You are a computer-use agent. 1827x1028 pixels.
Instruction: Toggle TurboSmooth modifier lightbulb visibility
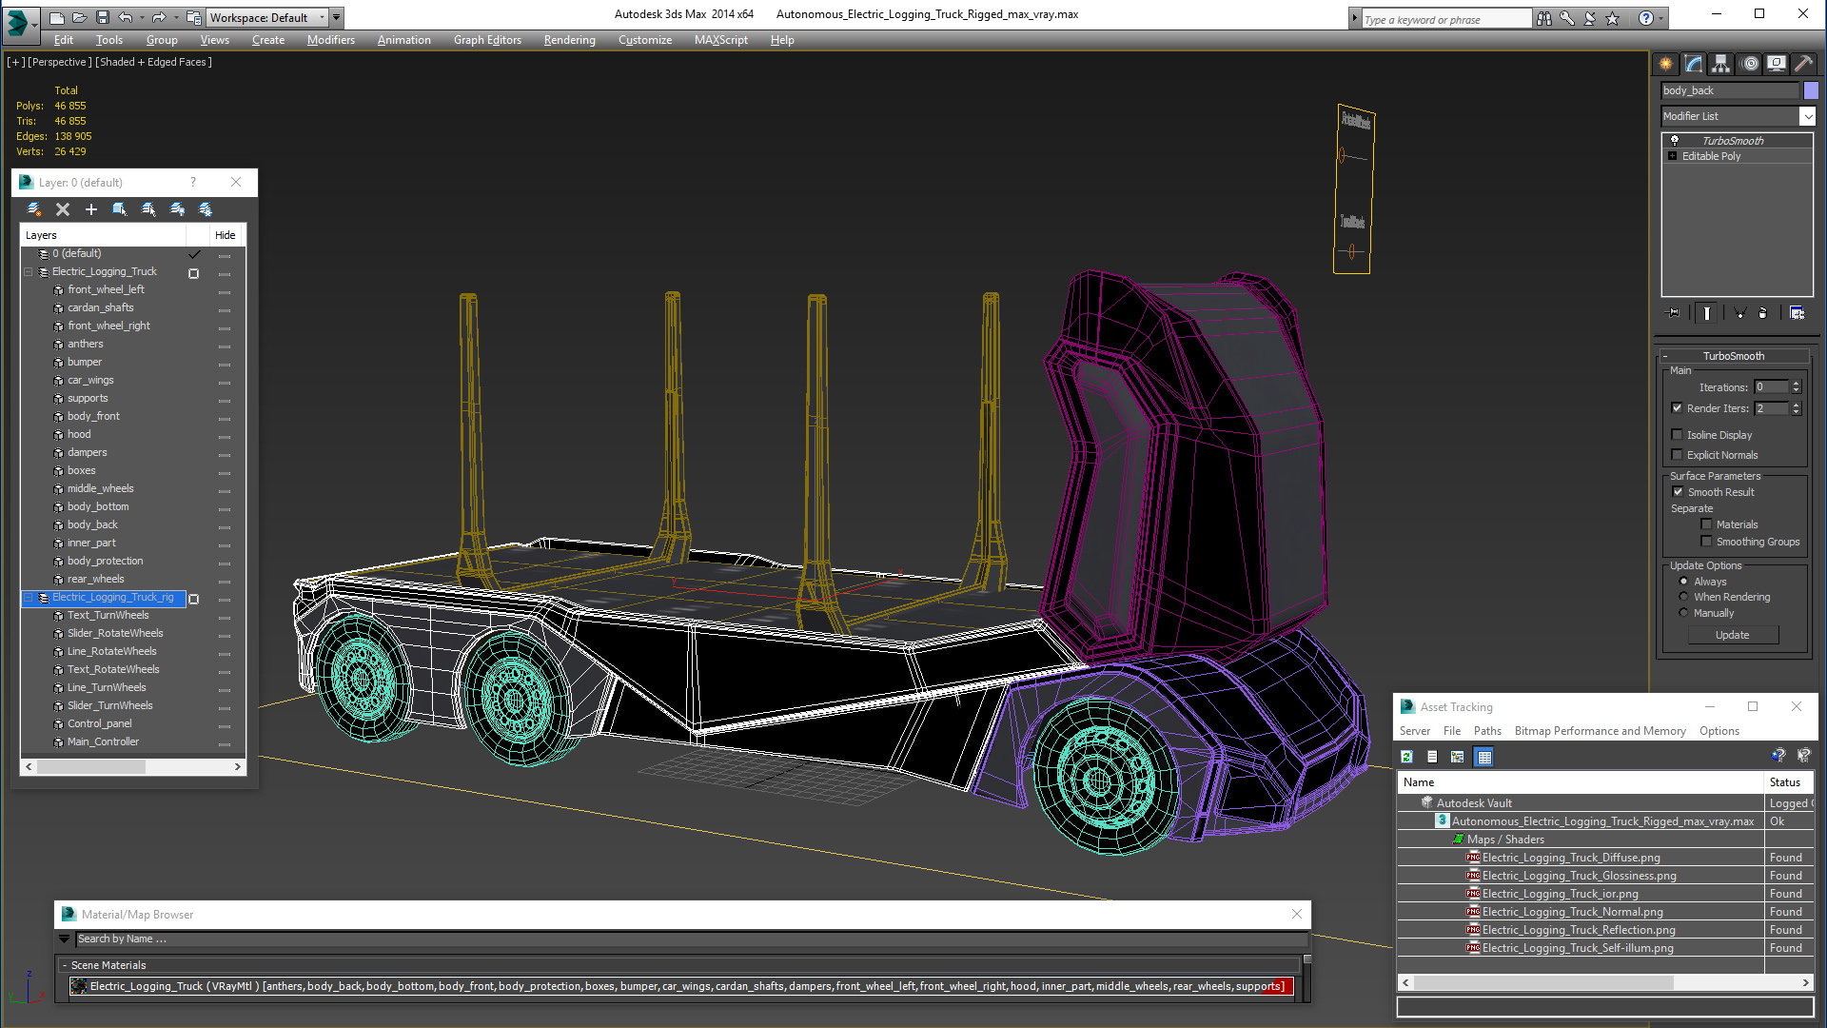(x=1675, y=141)
